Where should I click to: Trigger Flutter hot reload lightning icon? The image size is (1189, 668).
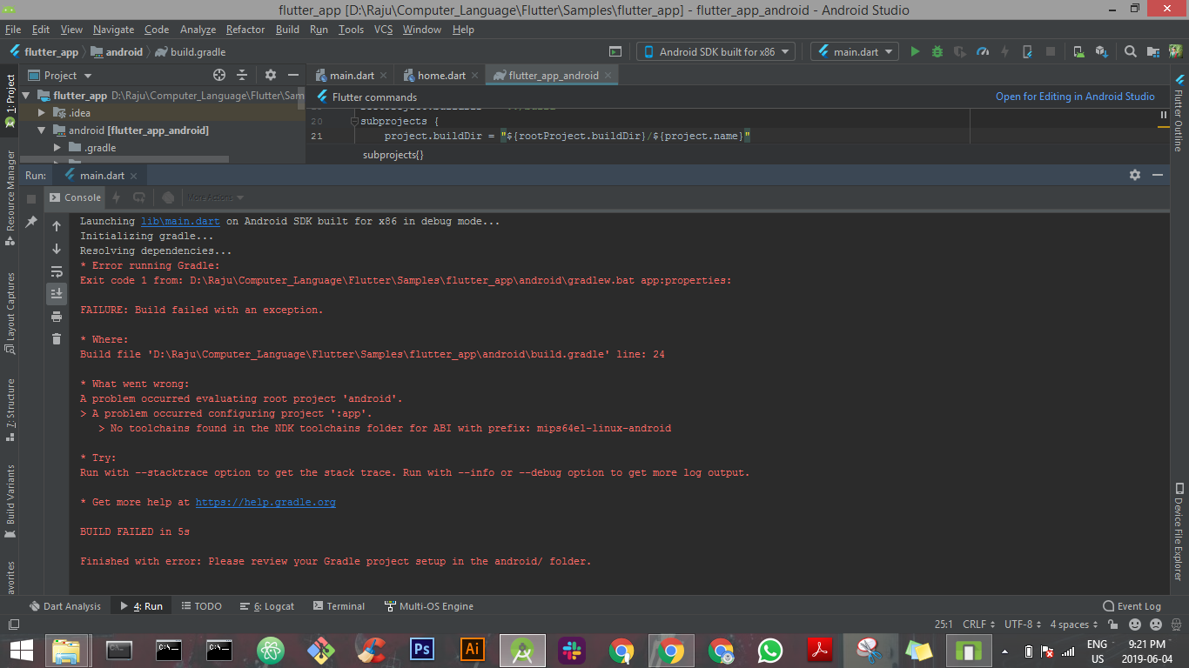[x=1004, y=51]
